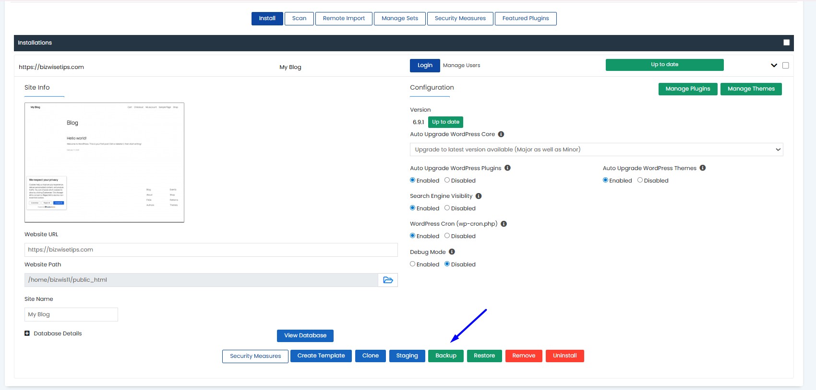816x390 pixels.
Task: Tick the select-all checkbox in Installations header
Action: 786,43
